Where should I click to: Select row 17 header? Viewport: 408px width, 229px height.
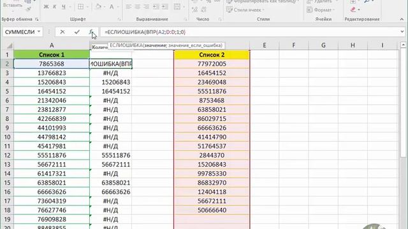click(7, 201)
